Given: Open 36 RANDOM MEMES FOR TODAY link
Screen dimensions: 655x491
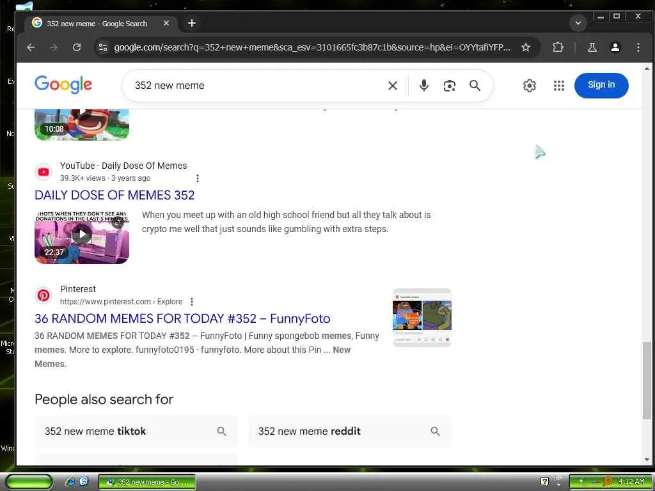Looking at the screenshot, I should [x=182, y=318].
